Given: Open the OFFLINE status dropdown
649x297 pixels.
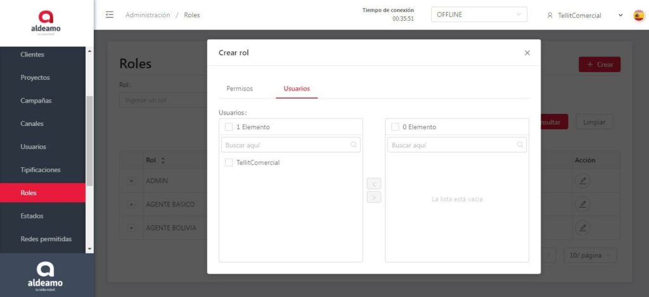Looking at the screenshot, I should 479,15.
